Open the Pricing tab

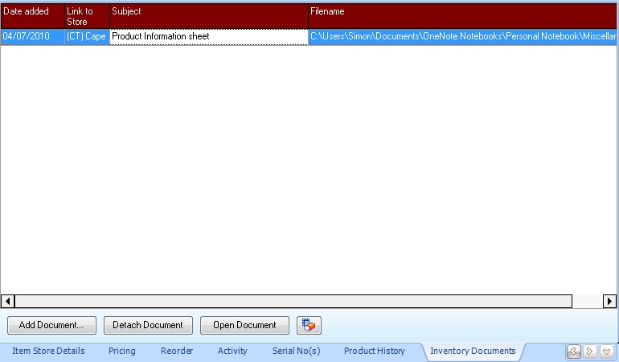(x=122, y=351)
